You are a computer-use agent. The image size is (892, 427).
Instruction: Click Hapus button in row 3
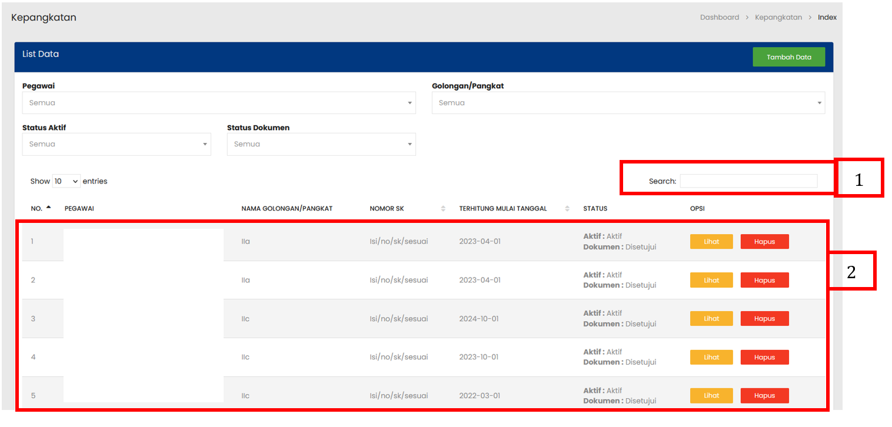(764, 319)
